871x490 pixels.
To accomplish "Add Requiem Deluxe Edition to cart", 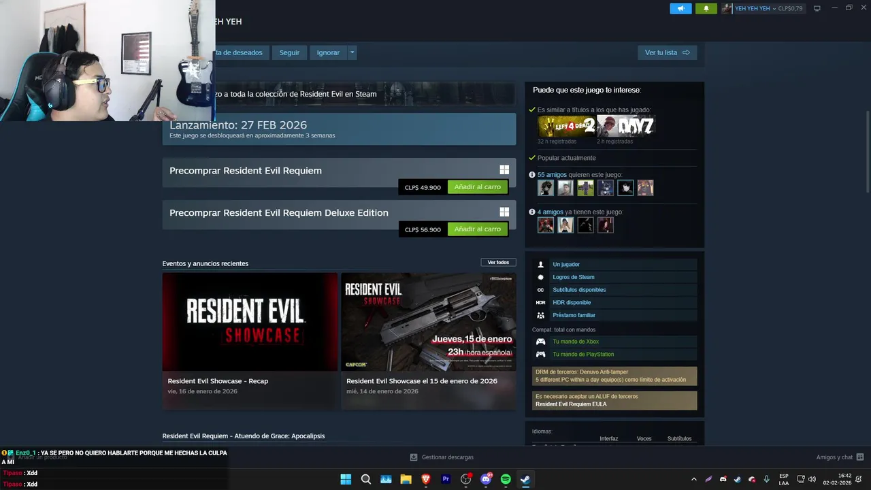I will click(477, 229).
